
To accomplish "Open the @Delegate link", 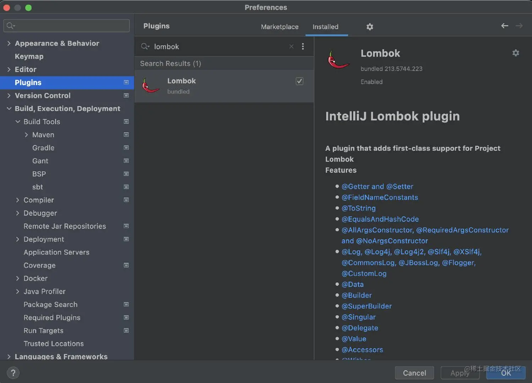I will (360, 328).
